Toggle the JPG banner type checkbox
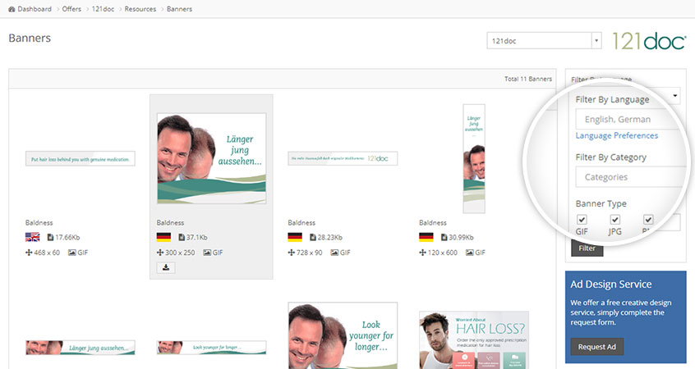This screenshot has height=369, width=695. (x=614, y=220)
